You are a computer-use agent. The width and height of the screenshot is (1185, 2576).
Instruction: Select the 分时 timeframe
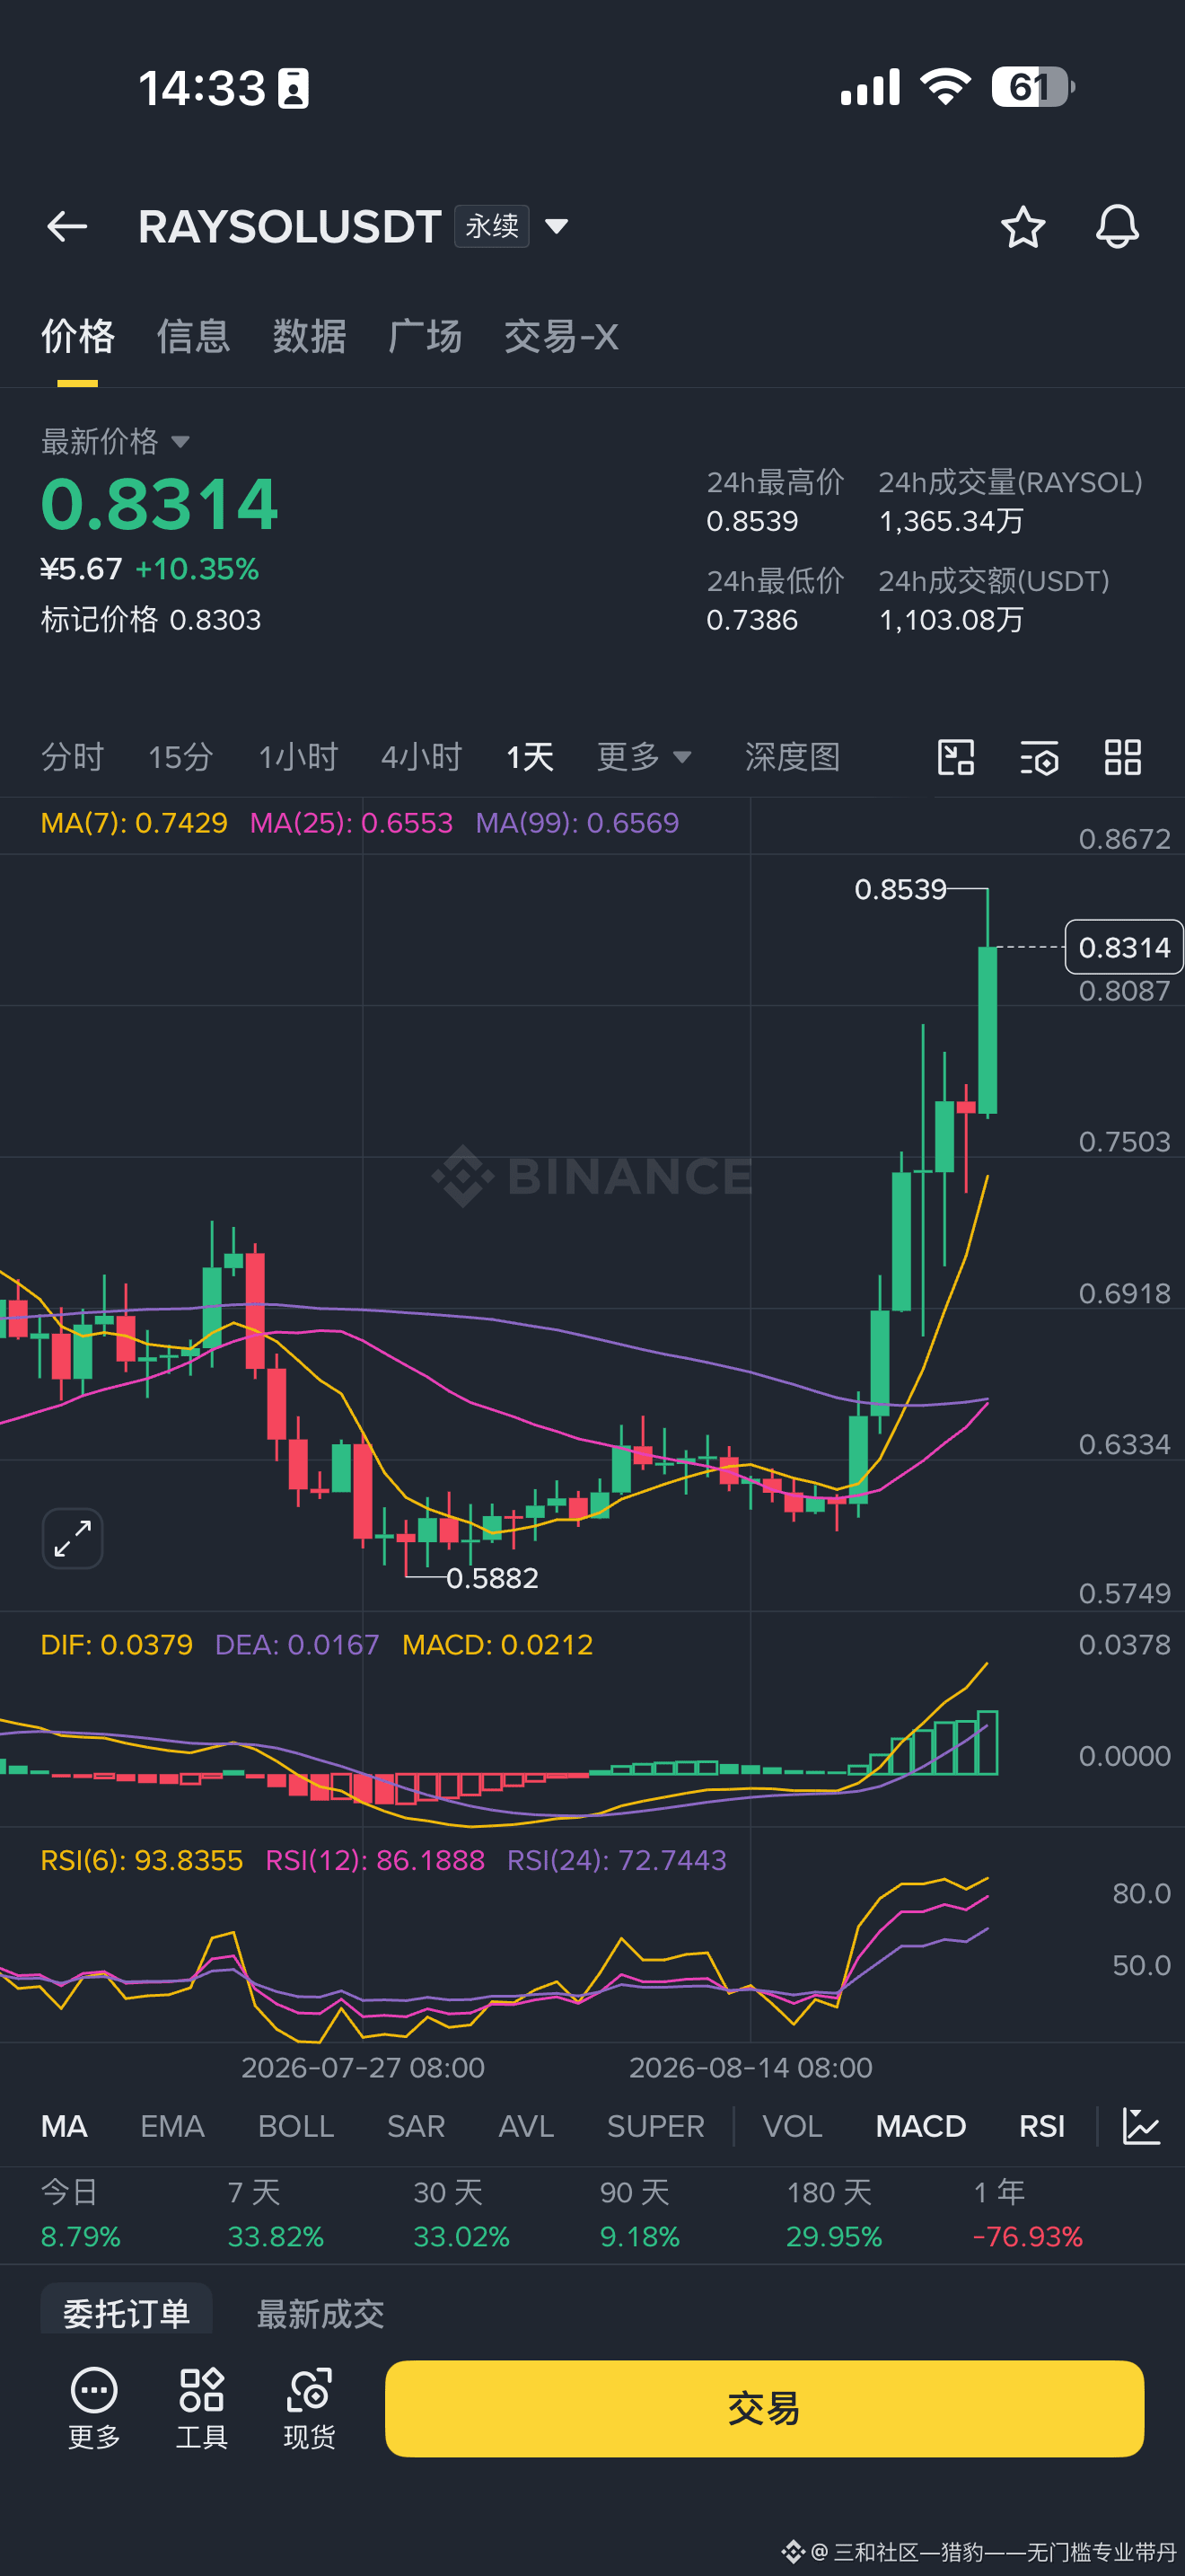pyautogui.click(x=72, y=757)
